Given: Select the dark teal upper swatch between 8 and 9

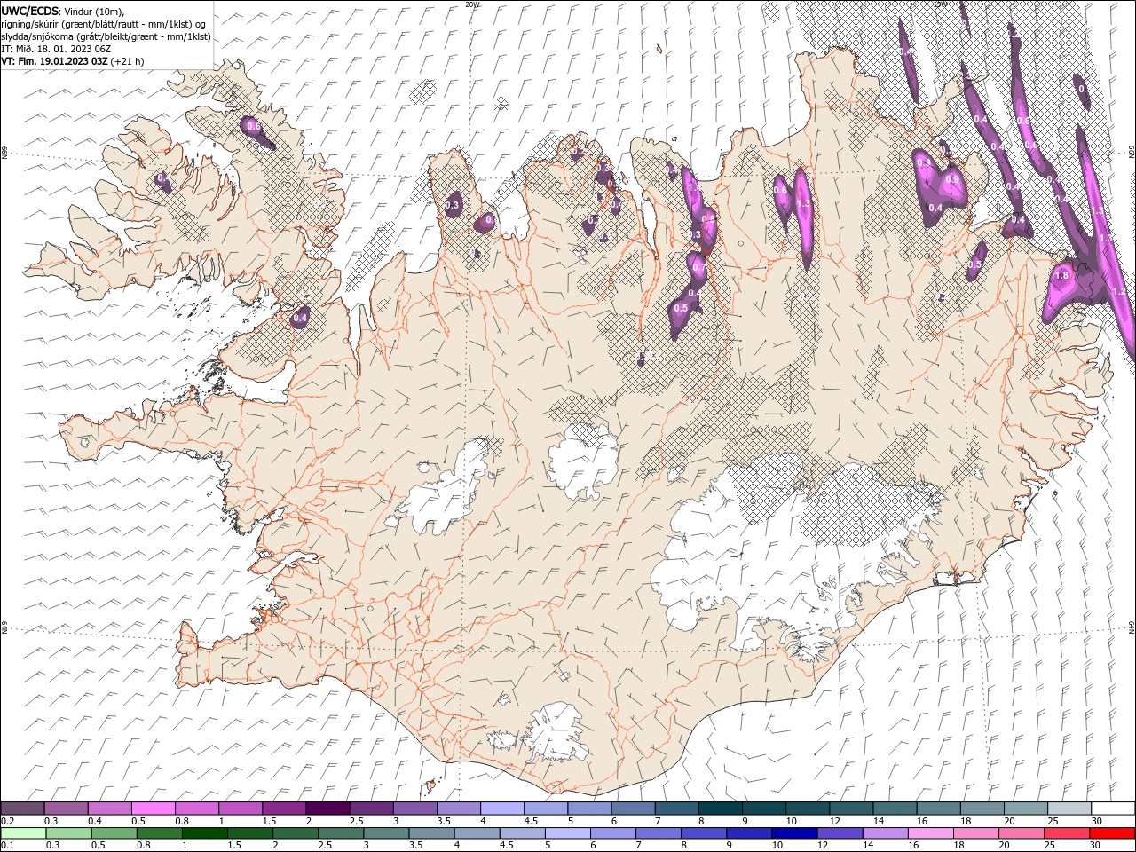Looking at the screenshot, I should [721, 809].
